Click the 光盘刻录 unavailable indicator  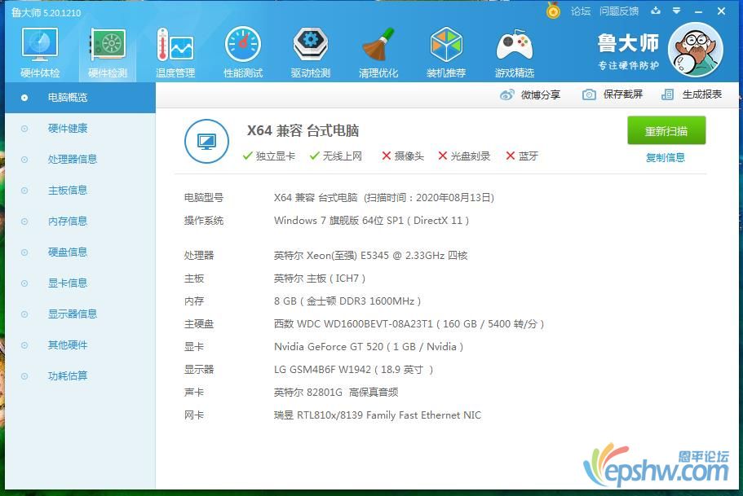464,156
